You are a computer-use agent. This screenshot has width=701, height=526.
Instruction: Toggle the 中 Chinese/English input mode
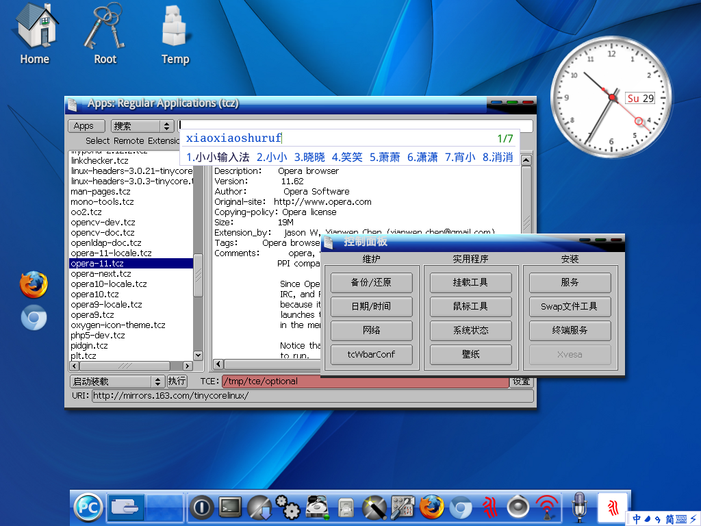point(637,519)
